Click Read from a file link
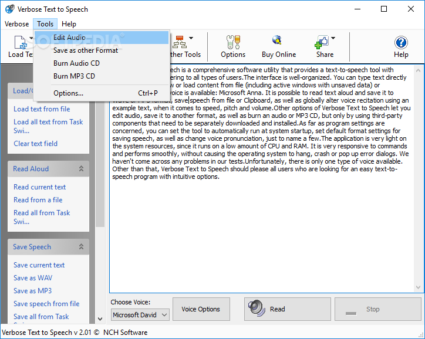The height and width of the screenshot is (339, 425). pyautogui.click(x=38, y=200)
